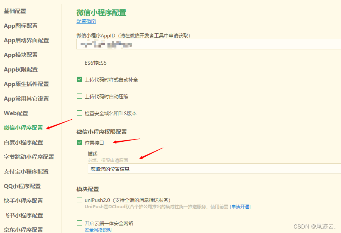Click the 微信小程序配置 page title

101,13
